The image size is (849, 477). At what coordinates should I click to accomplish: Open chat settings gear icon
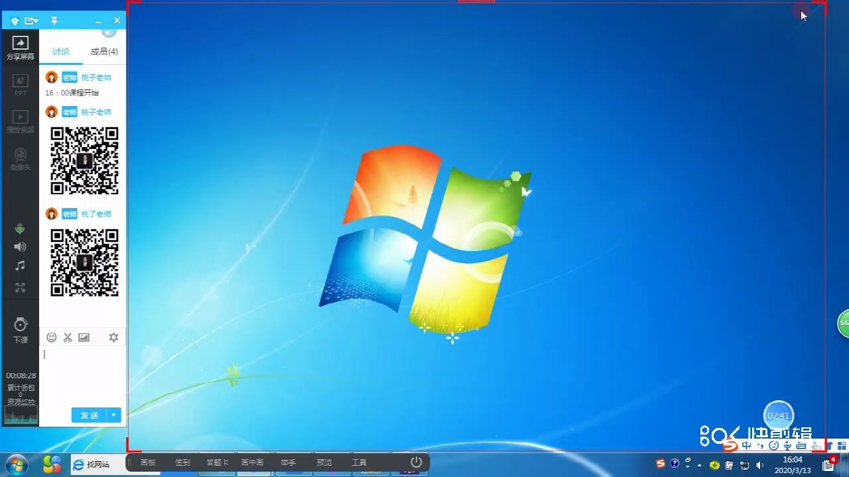(113, 337)
